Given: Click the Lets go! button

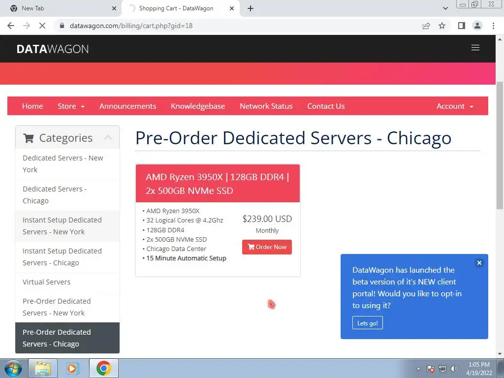Looking at the screenshot, I should (x=367, y=323).
